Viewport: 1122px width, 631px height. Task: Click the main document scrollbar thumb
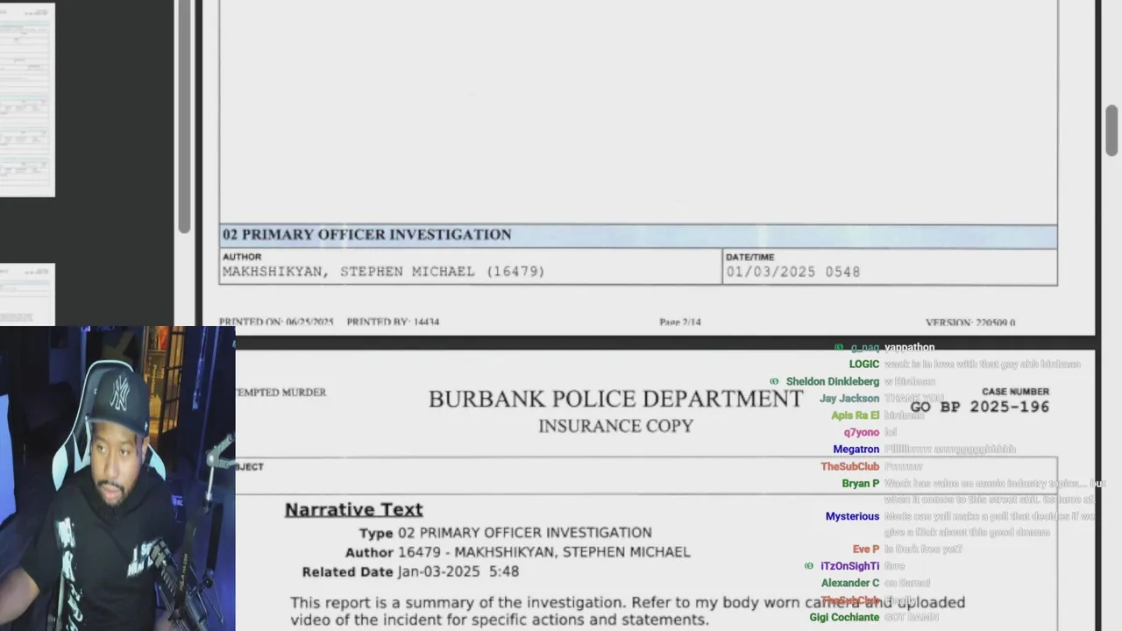point(1111,130)
